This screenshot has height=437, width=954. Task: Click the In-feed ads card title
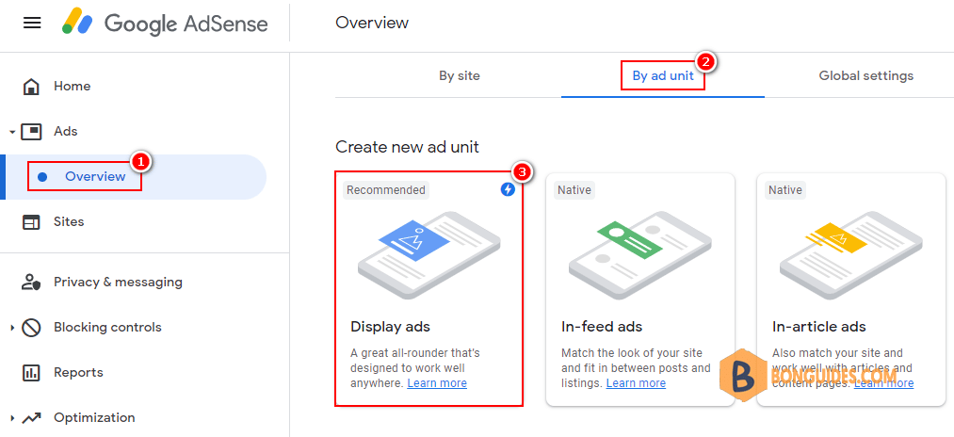tap(602, 327)
